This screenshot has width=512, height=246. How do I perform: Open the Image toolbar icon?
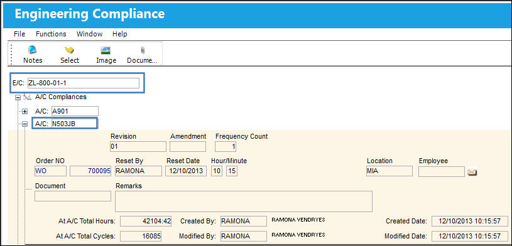pos(106,55)
